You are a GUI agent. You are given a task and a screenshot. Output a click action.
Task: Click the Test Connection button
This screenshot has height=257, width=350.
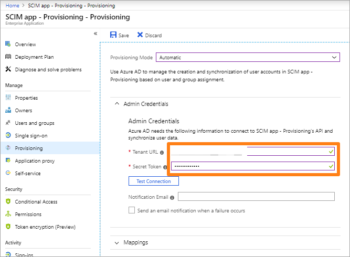[154, 181]
